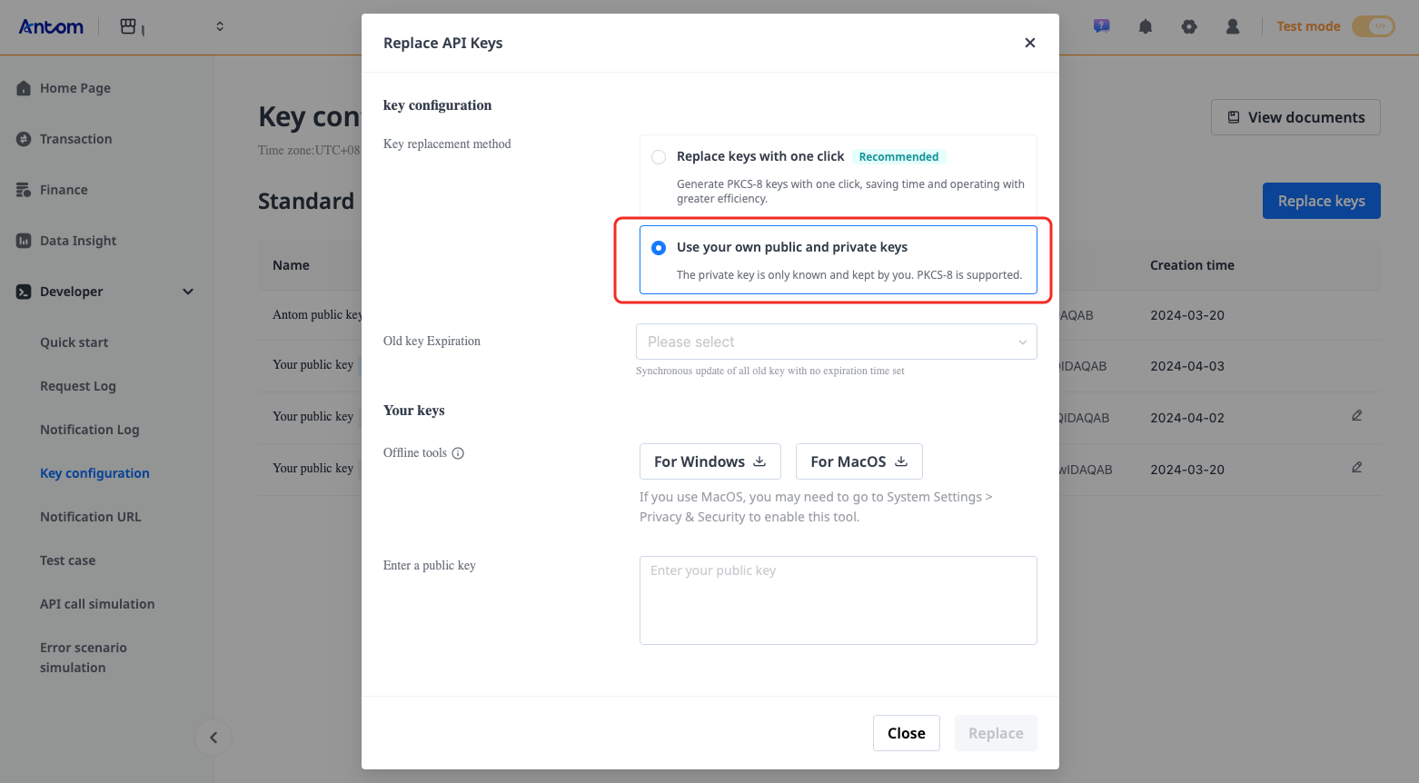Open Key configuration in sidebar menu
This screenshot has width=1419, height=783.
(x=94, y=472)
